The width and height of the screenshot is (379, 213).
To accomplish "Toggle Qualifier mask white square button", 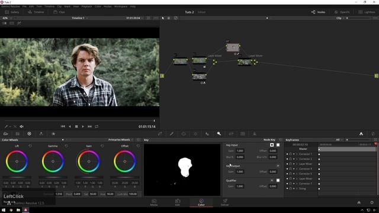I will pyautogui.click(x=278, y=180).
